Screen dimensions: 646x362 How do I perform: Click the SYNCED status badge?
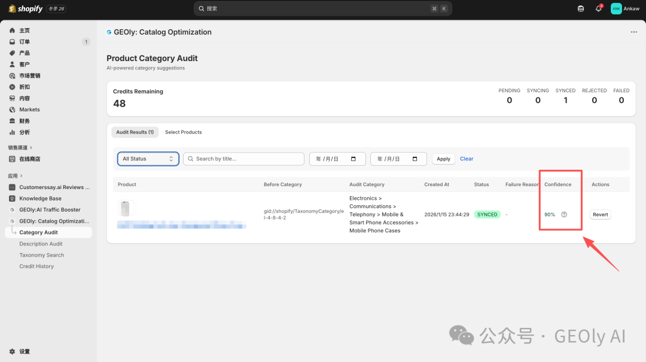487,214
